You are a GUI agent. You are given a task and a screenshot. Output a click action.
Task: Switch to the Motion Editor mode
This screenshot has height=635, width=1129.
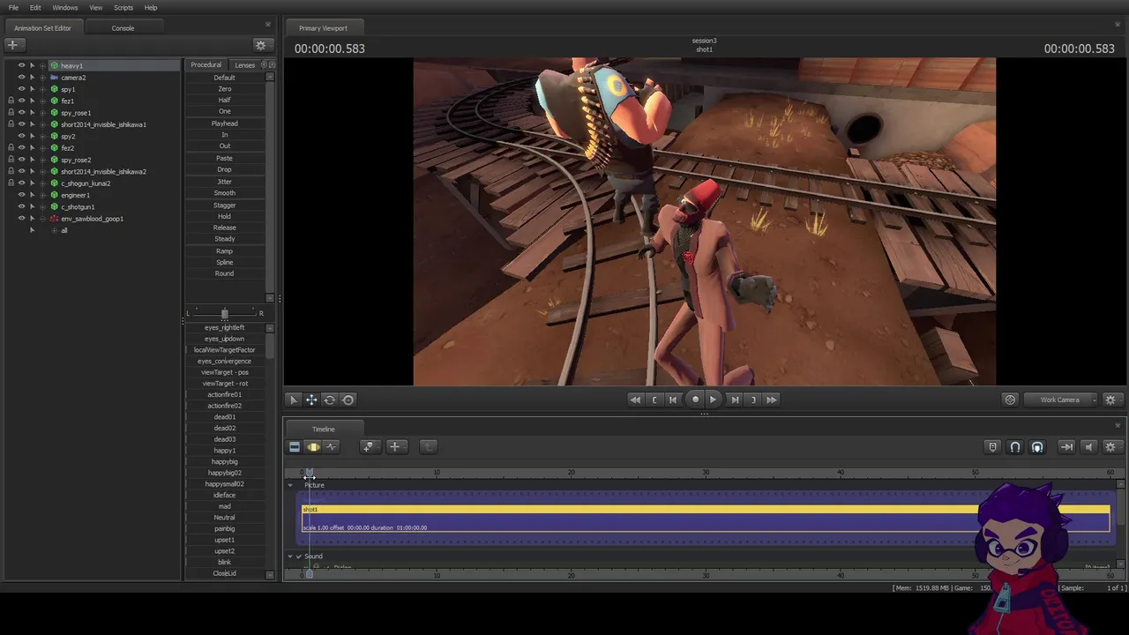(313, 447)
